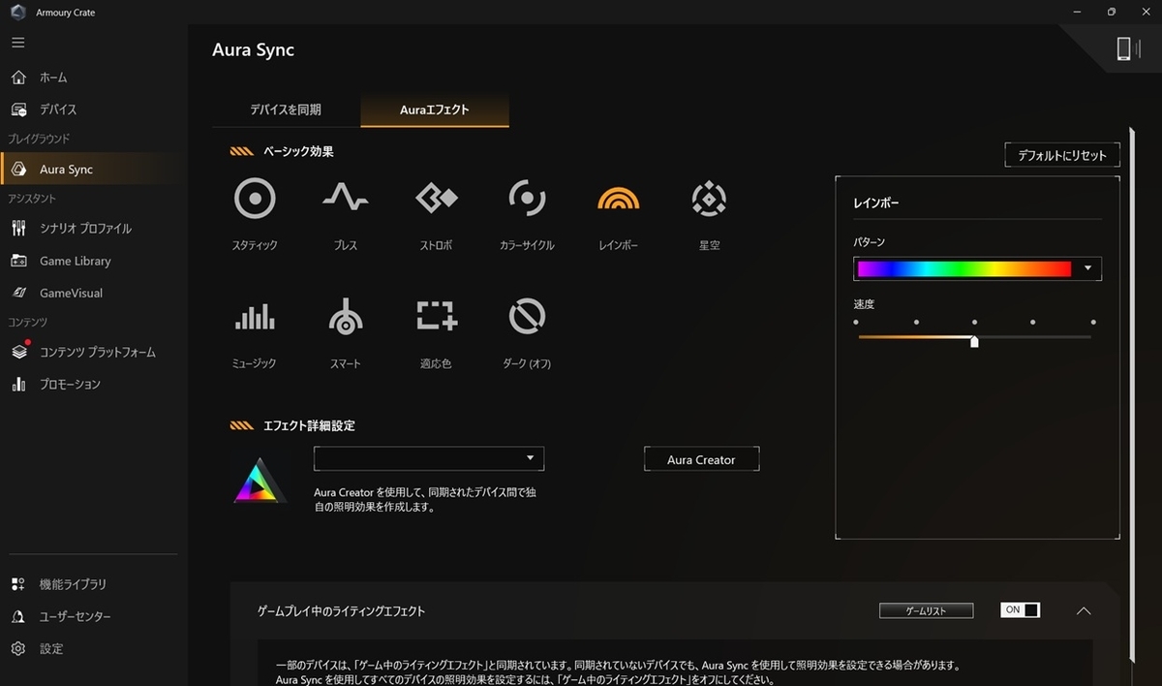Toggle the hamburger menu in sidebar

(x=18, y=43)
